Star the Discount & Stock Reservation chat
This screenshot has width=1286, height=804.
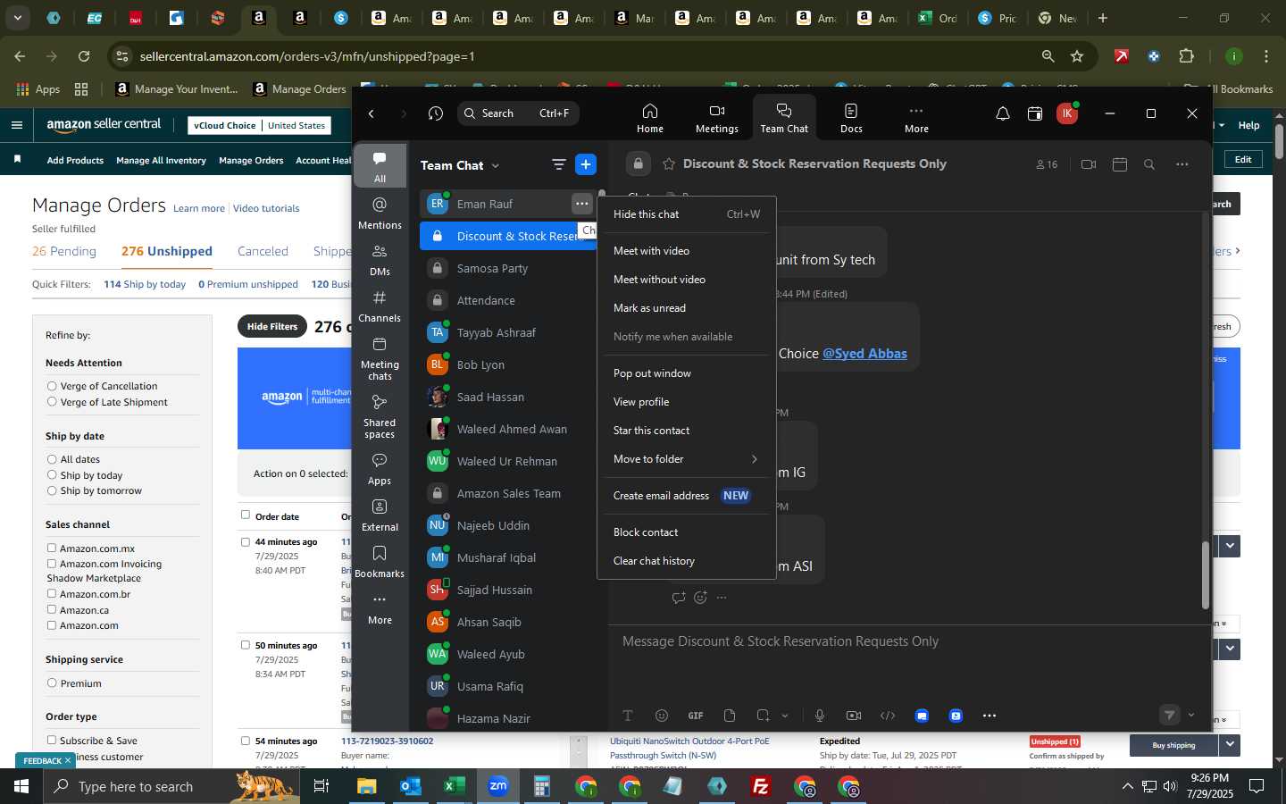pyautogui.click(x=669, y=164)
